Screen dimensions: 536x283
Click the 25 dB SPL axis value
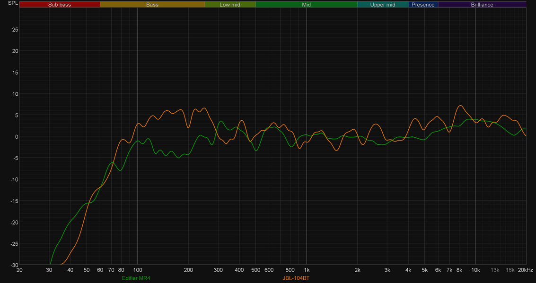pos(15,29)
